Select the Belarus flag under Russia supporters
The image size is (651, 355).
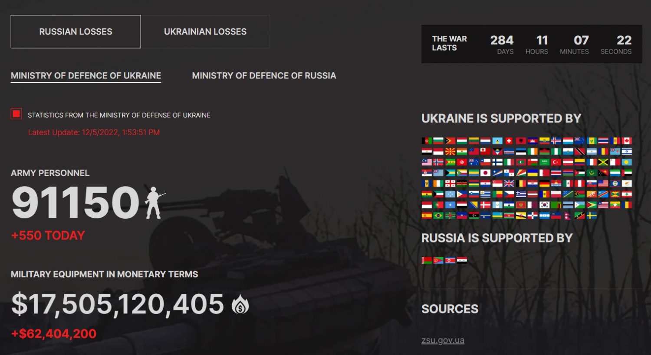coord(427,260)
